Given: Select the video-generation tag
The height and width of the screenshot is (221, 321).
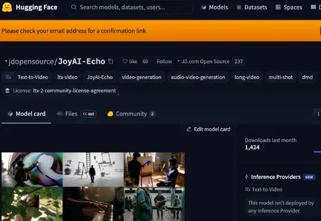Looking at the screenshot, I should pyautogui.click(x=141, y=77).
